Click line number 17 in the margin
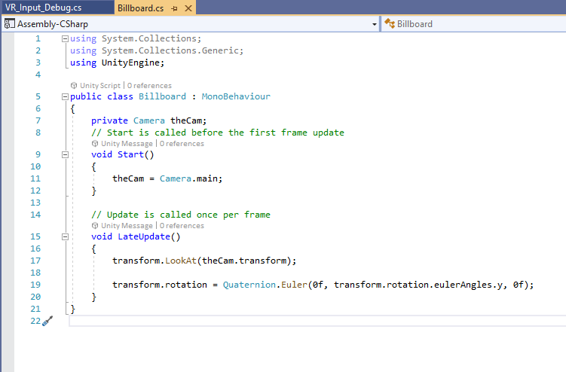Image resolution: width=566 pixels, height=372 pixels. point(35,261)
